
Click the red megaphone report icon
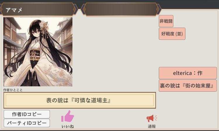(x=152, y=118)
